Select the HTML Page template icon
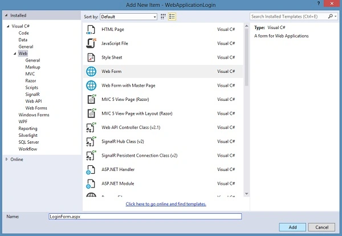Viewport: 342px width, 236px height. coord(91,30)
